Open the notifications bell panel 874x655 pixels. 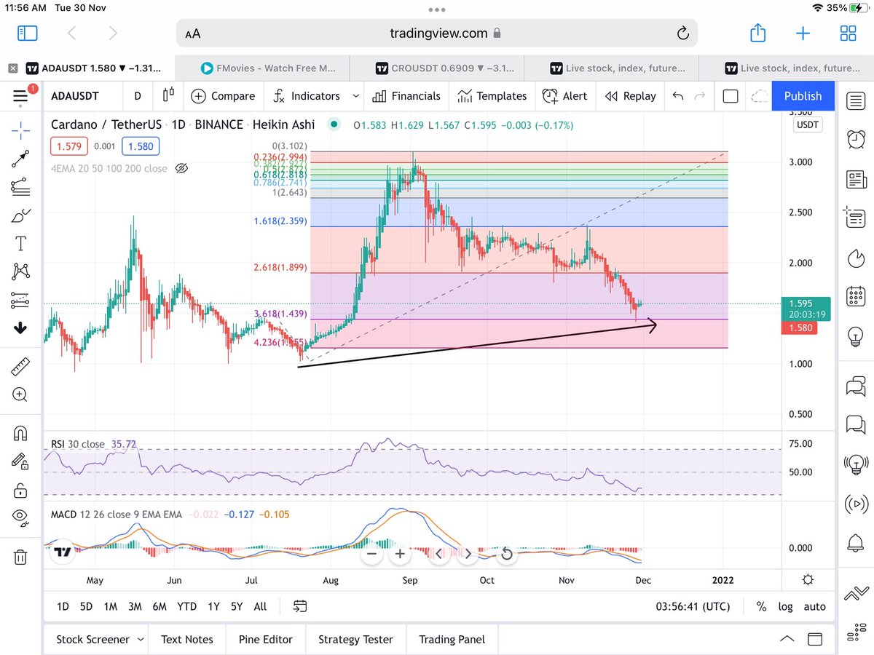[x=856, y=542]
